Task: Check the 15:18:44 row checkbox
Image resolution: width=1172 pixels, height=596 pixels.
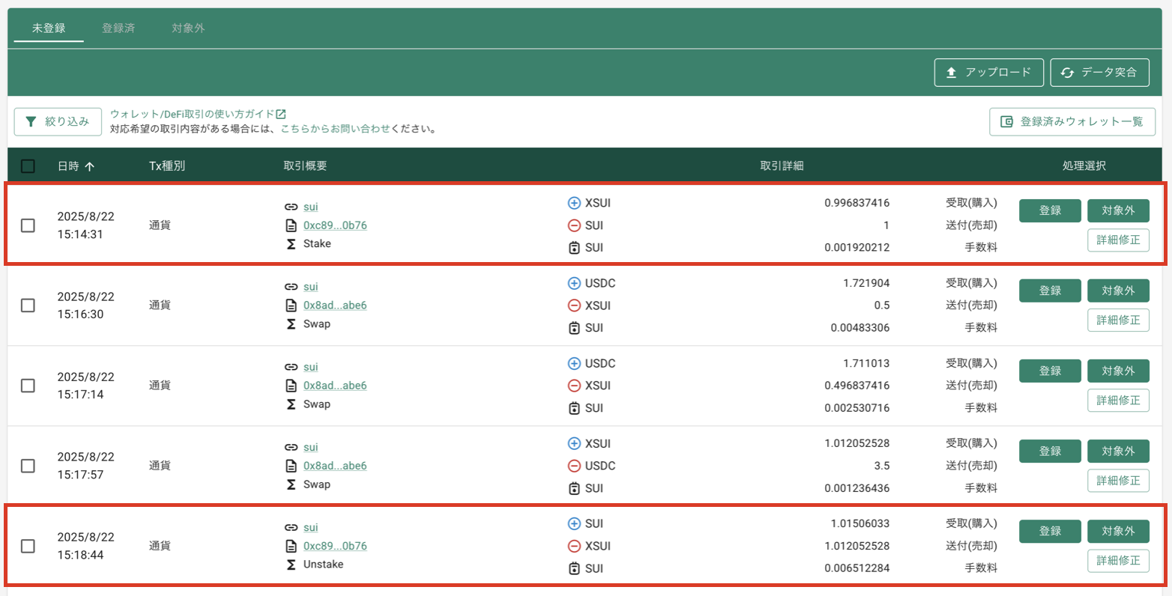Action: pos(28,546)
